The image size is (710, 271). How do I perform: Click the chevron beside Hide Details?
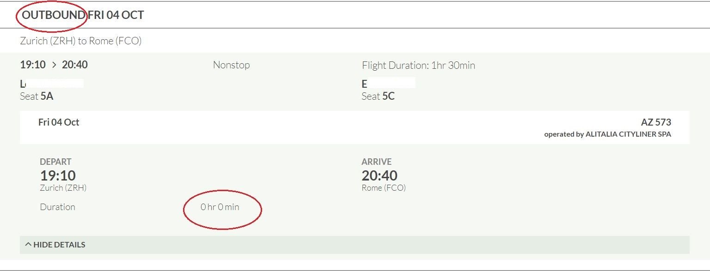(x=28, y=245)
